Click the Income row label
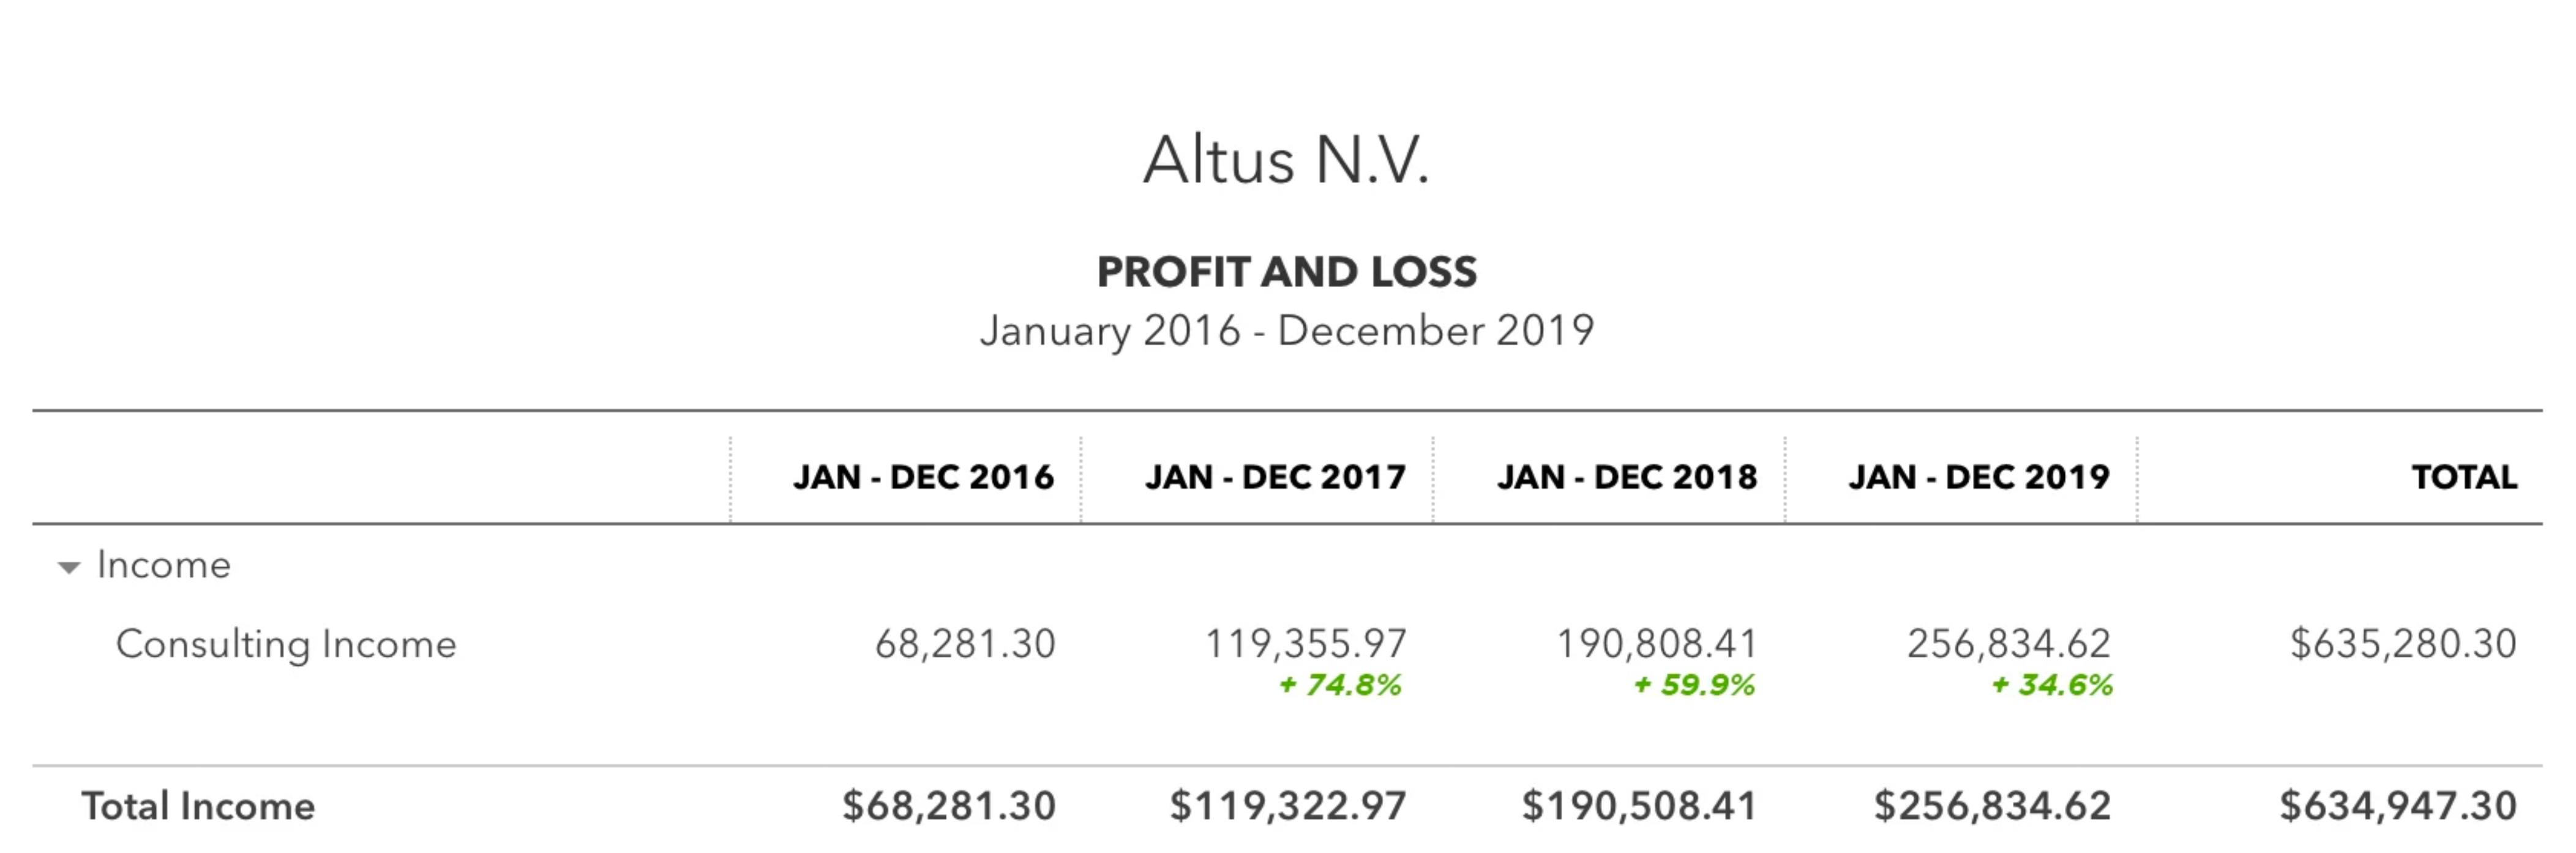The width and height of the screenshot is (2576, 853). click(164, 565)
